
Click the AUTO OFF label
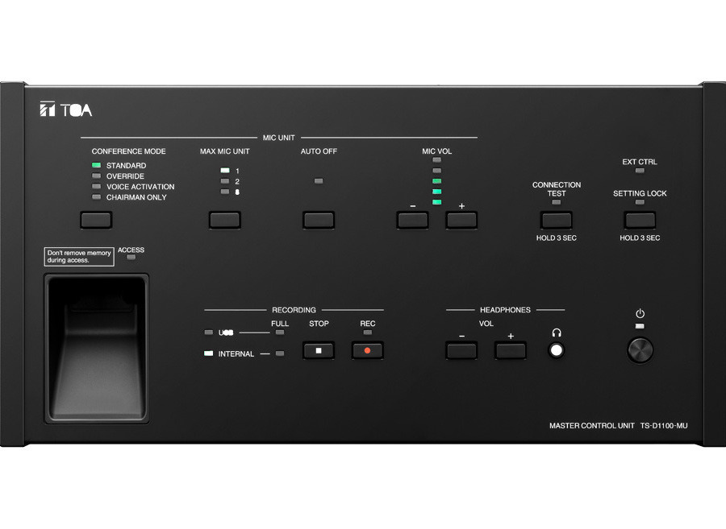click(x=319, y=151)
